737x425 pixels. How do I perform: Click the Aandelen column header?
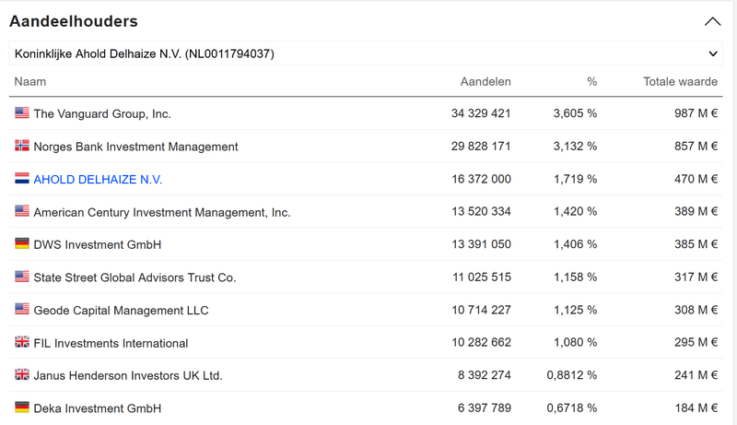click(485, 82)
